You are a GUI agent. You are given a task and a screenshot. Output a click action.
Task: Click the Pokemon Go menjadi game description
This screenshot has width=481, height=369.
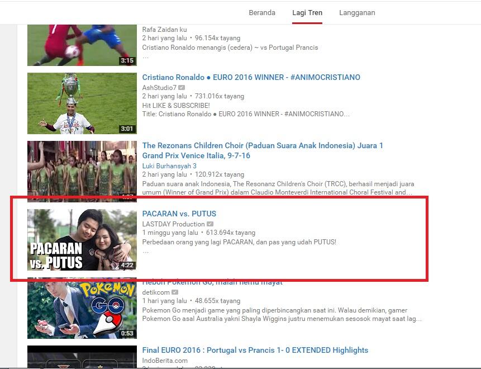282,314
